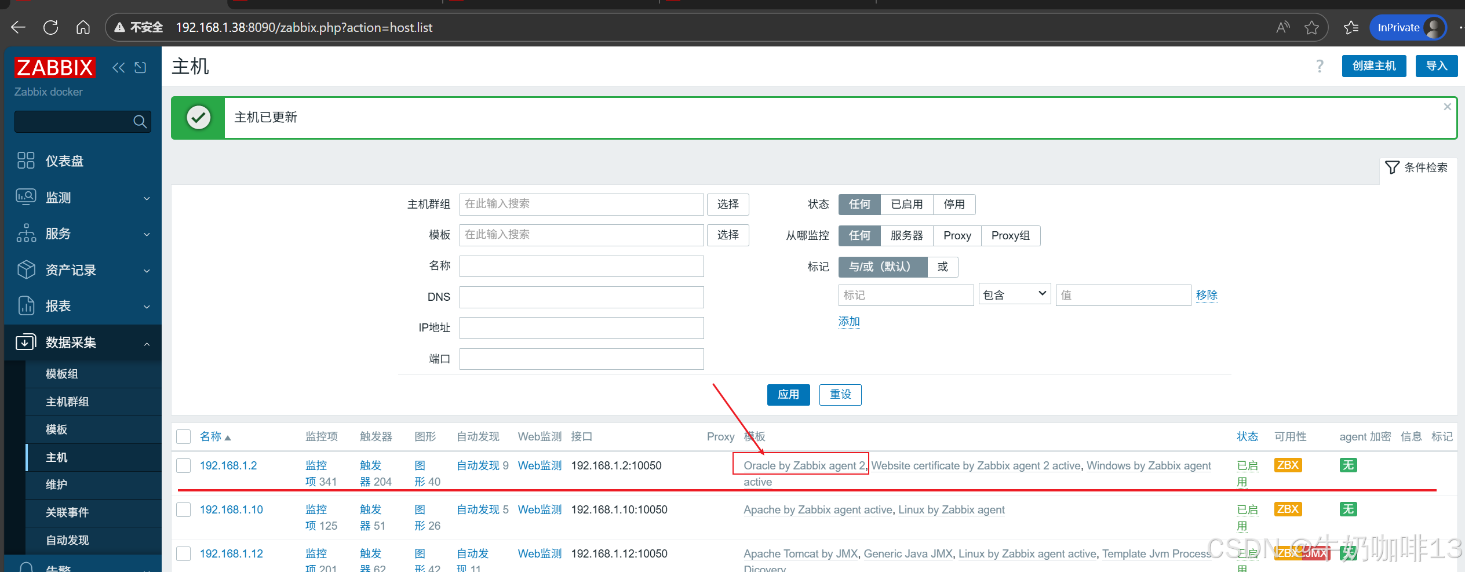Image resolution: width=1465 pixels, height=572 pixels.
Task: Select 任何 in 状态 filter
Action: pos(859,204)
